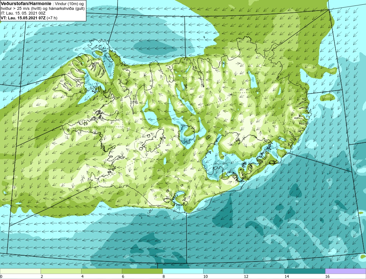Click the 4–6 m/s green legend swatch
This screenshot has height=279, width=366.
(x=101, y=271)
